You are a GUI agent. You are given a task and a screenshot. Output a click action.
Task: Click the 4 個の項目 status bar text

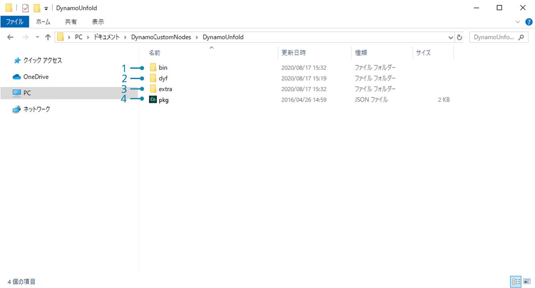(x=22, y=282)
